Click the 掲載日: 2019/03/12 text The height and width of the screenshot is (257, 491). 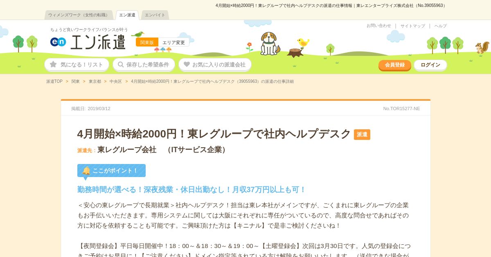91,109
